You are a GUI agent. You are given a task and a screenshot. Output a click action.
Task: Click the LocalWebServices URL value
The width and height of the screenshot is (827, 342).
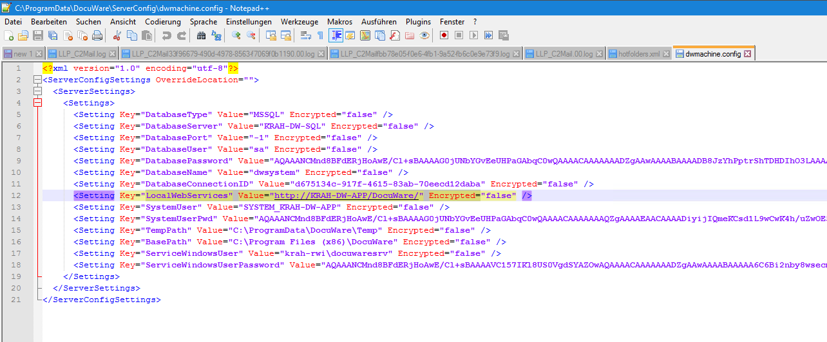tap(347, 195)
